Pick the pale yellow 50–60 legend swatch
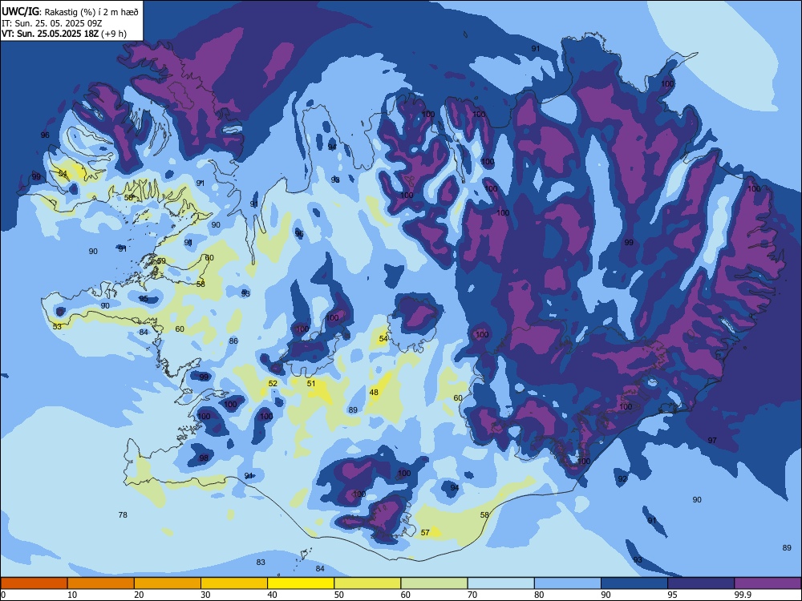802x601 pixels. [x=368, y=583]
